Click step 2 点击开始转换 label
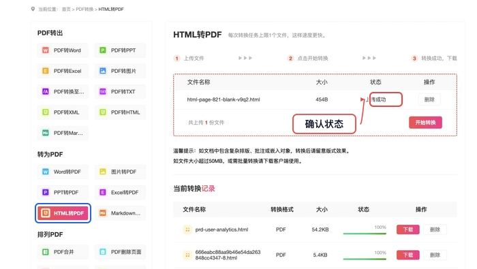Viewport: 477px width, 269px height. tap(312, 59)
